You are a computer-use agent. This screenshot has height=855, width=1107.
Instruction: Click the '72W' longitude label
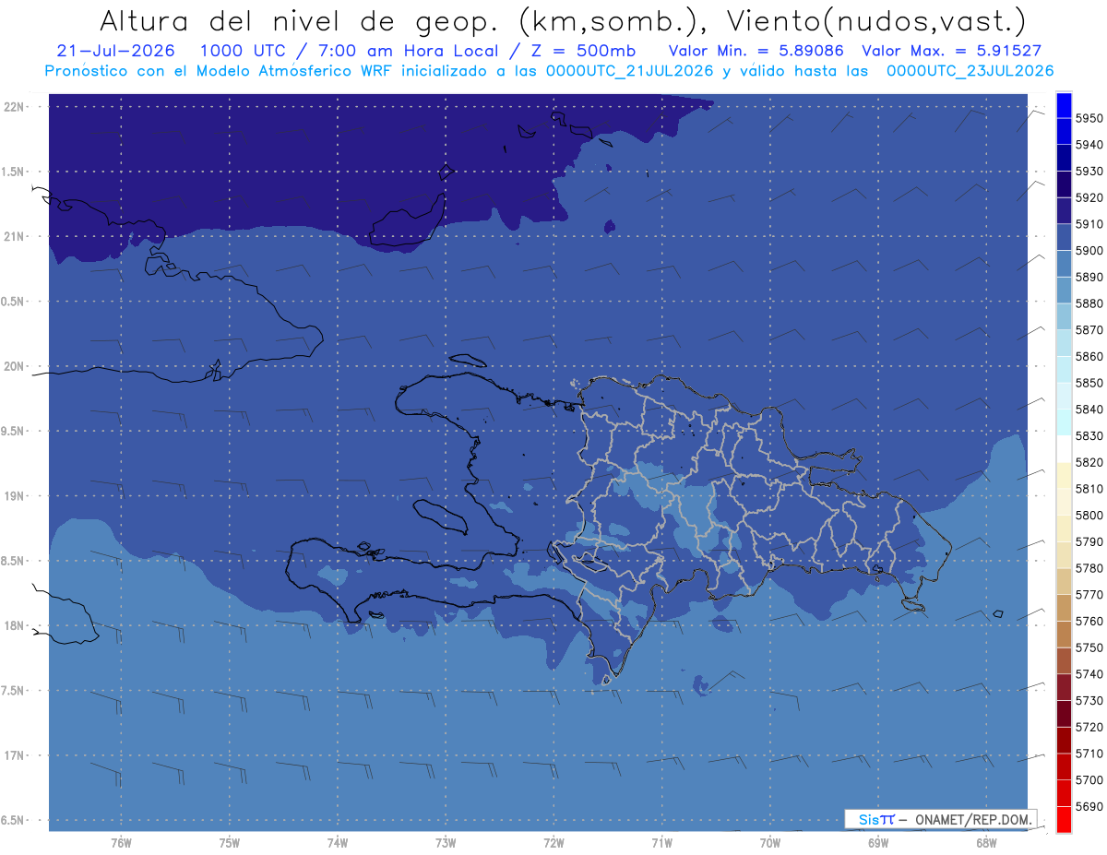click(553, 843)
